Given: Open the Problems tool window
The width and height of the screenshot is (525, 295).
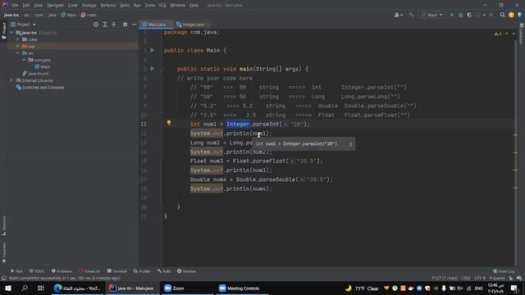Looking at the screenshot, I should click(62, 271).
